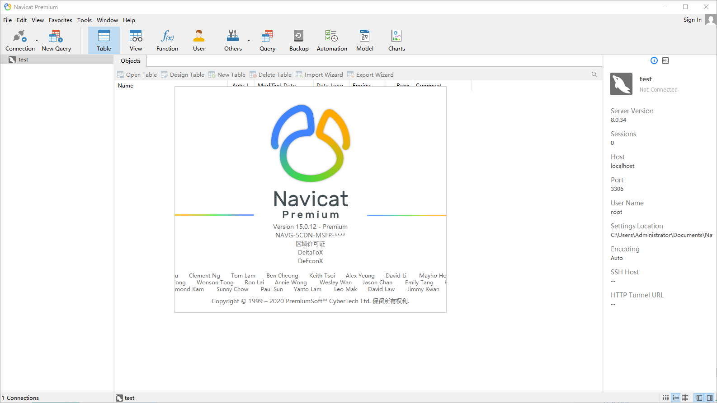This screenshot has width=717, height=403.
Task: Select the Table objects button
Action: [104, 40]
